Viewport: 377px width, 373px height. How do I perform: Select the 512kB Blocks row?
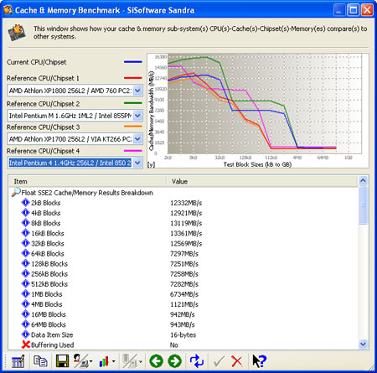[183, 284]
